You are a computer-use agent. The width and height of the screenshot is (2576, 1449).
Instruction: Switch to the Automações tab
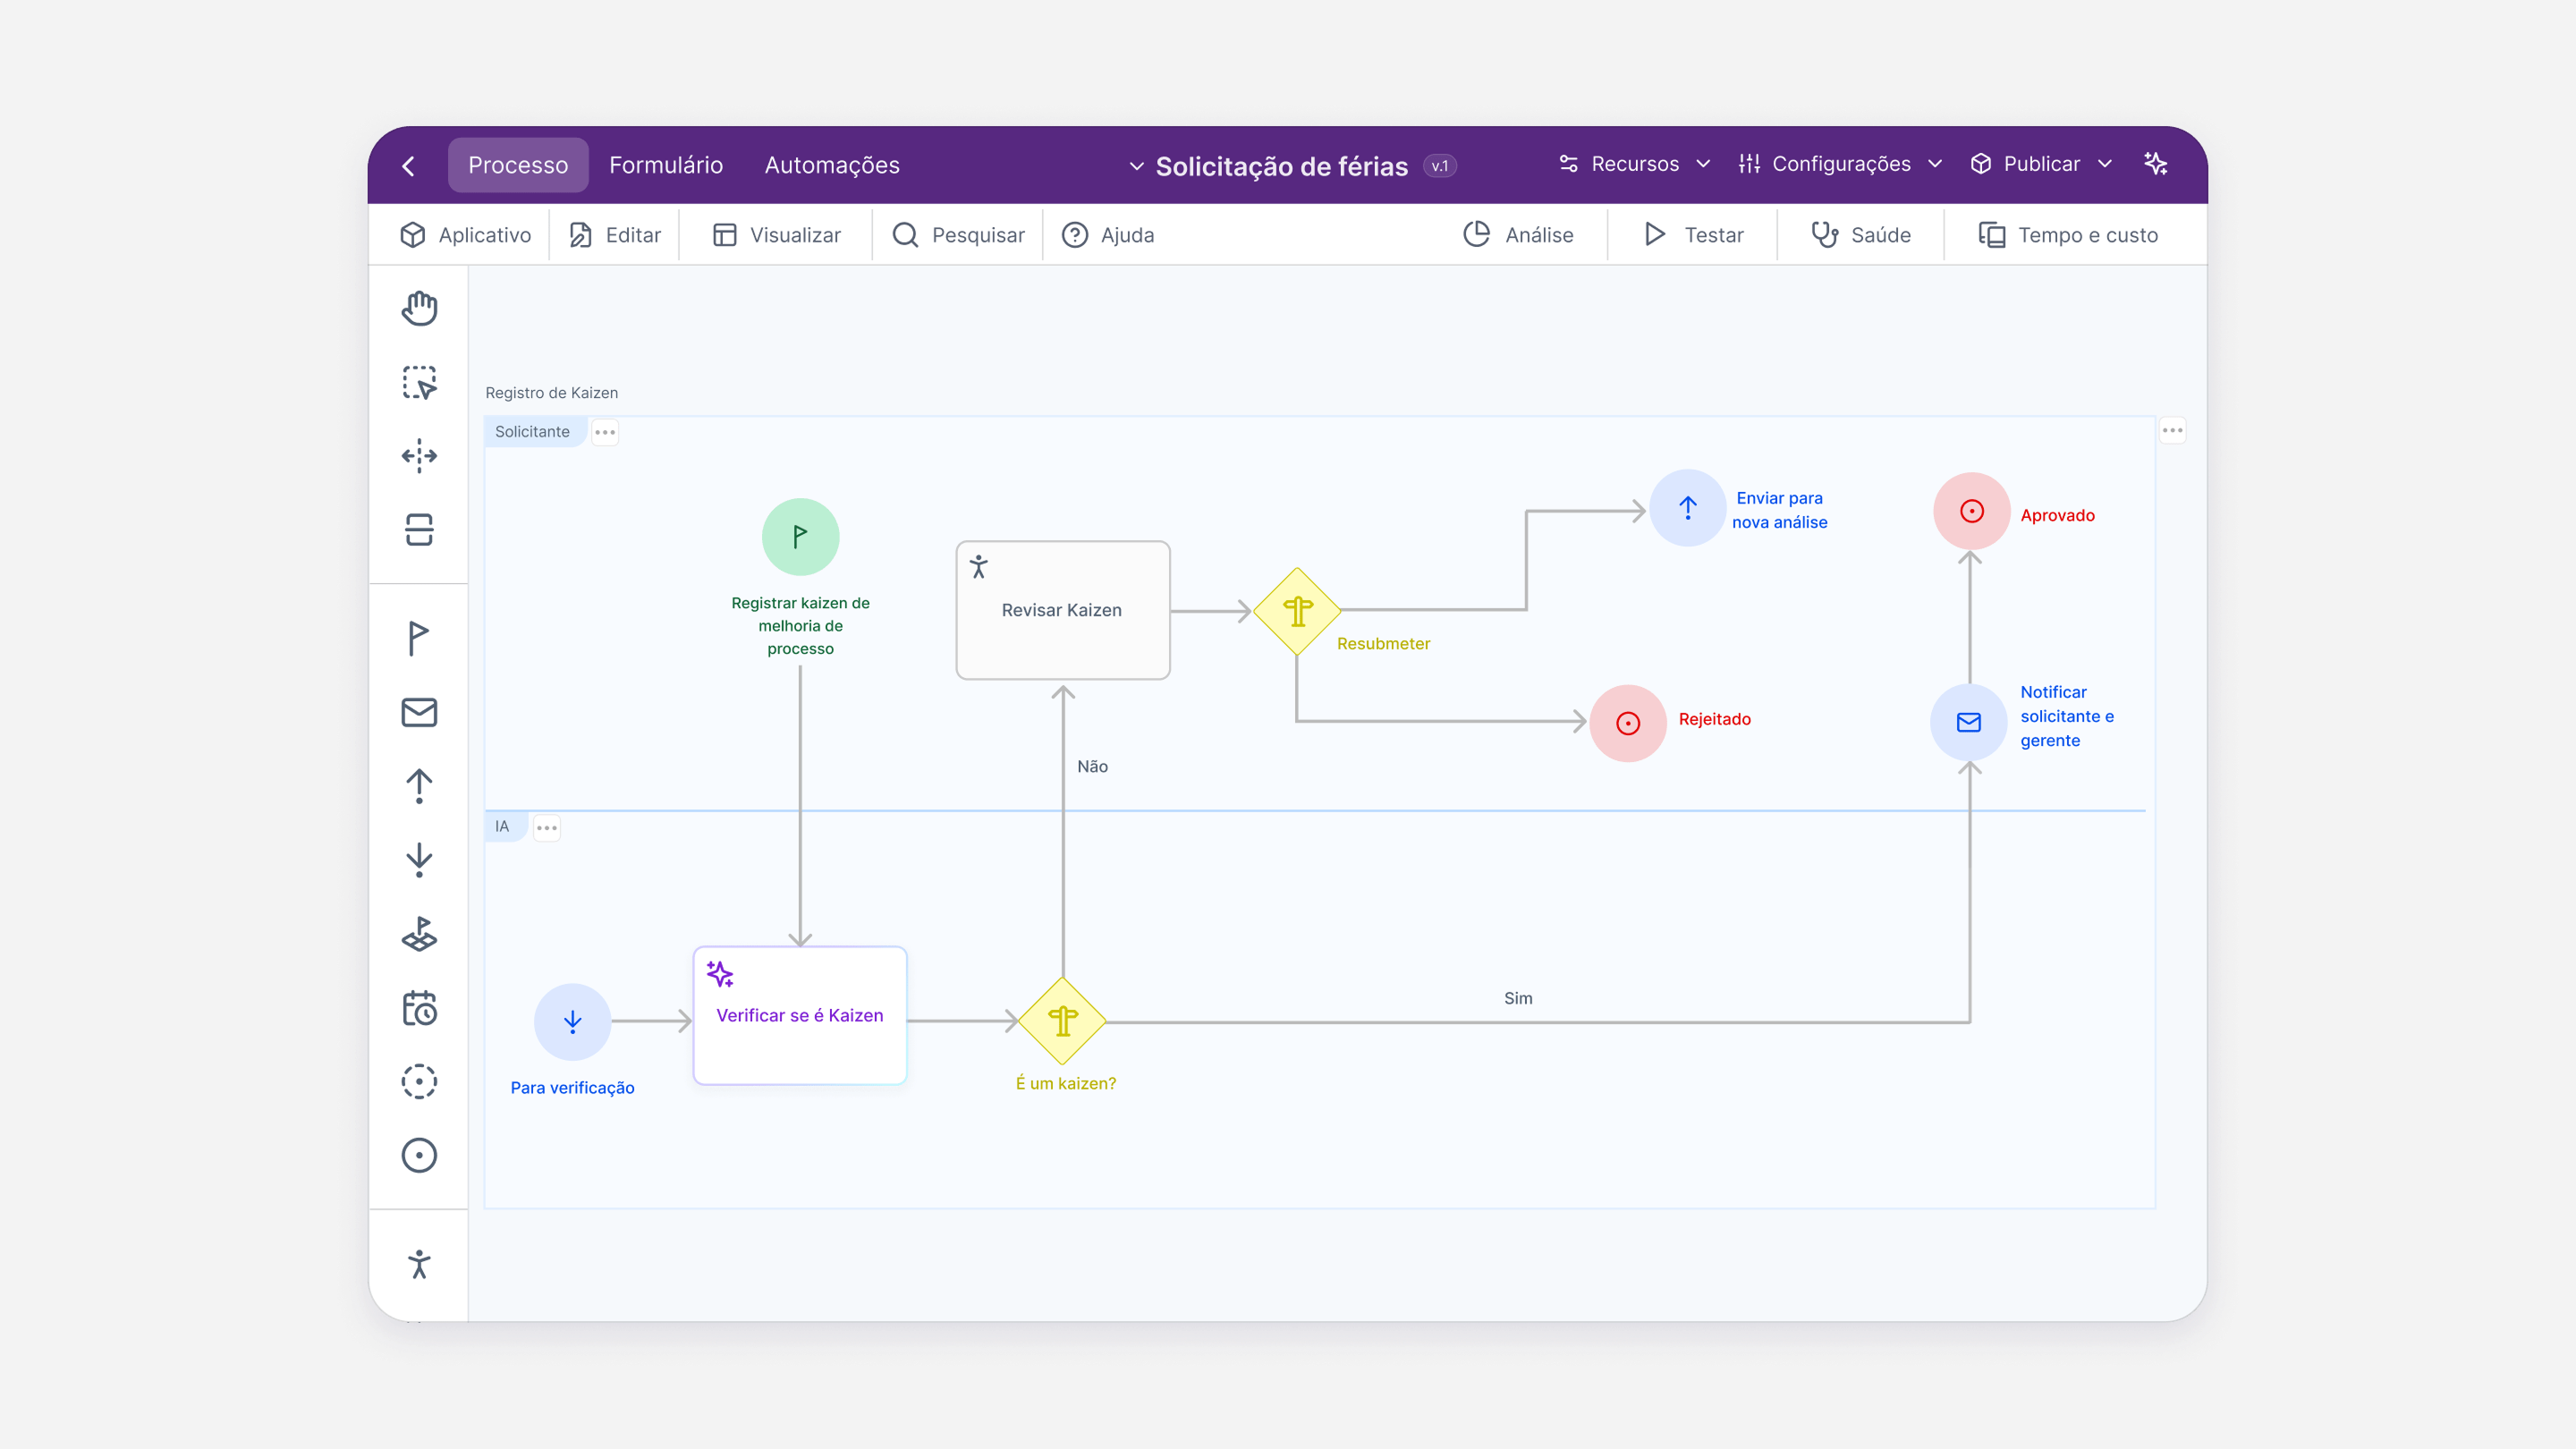pyautogui.click(x=832, y=165)
